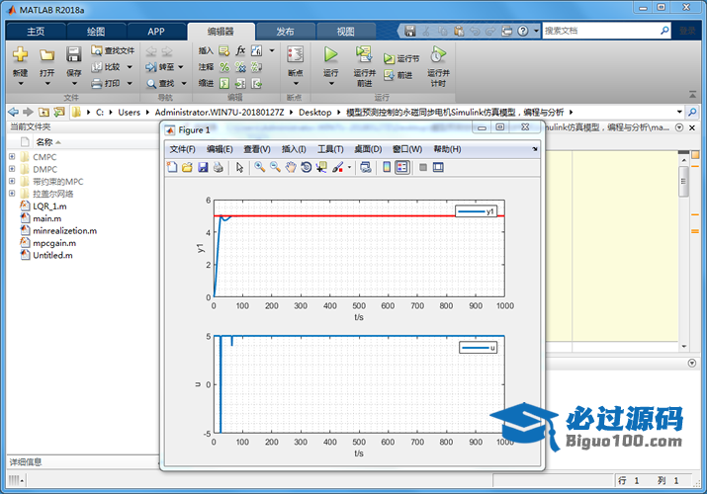The width and height of the screenshot is (707, 494).
Task: Click the uncomment percent icon
Action: (x=240, y=67)
